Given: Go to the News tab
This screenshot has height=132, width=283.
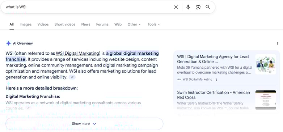Looking at the screenshot, I should (x=86, y=24).
